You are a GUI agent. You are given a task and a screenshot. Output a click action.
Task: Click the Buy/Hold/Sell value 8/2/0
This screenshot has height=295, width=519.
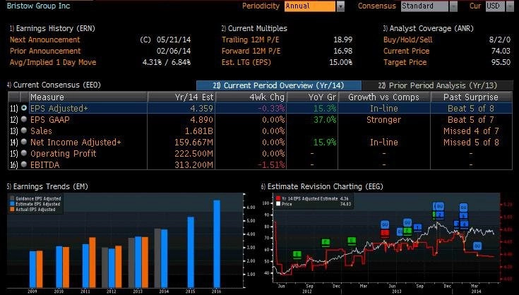[x=500, y=40]
